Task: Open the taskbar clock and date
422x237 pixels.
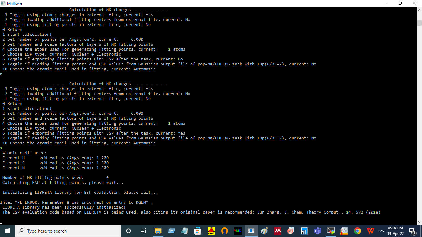Action: click(395, 231)
